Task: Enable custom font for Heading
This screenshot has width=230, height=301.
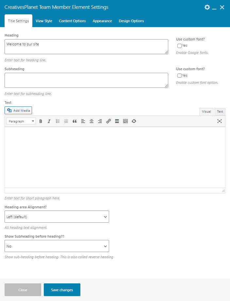Action: coord(179,46)
